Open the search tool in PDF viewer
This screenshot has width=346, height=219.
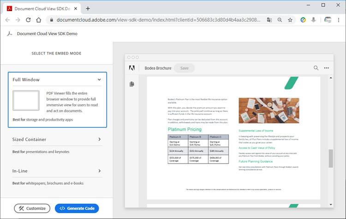[x=316, y=68]
